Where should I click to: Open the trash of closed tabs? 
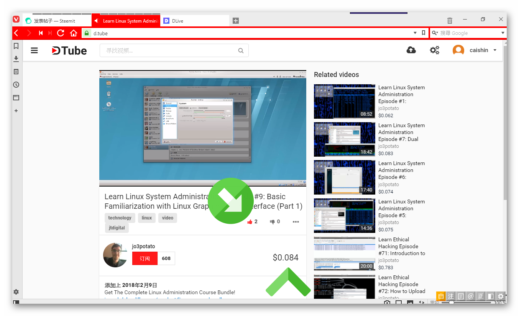tap(450, 20)
